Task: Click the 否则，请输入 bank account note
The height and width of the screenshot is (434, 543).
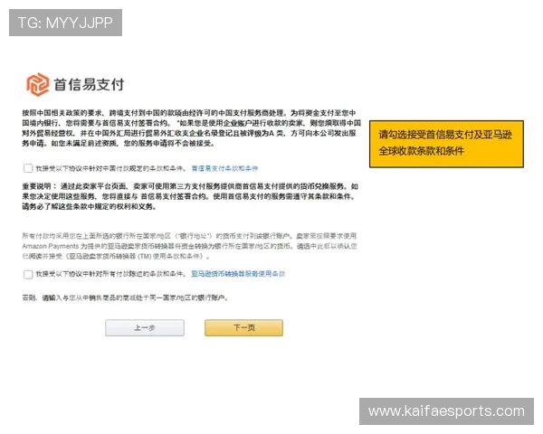Action: 125,298
